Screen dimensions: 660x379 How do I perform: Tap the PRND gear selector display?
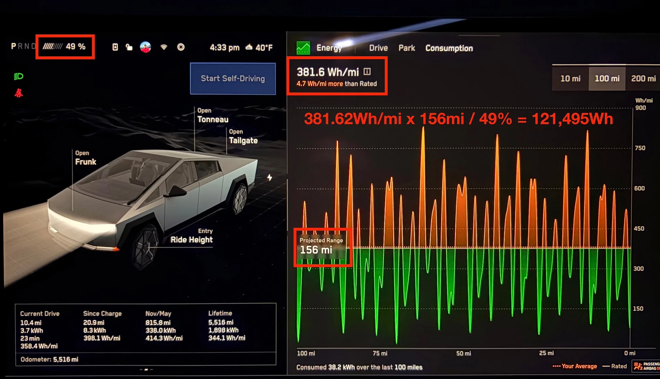point(23,46)
